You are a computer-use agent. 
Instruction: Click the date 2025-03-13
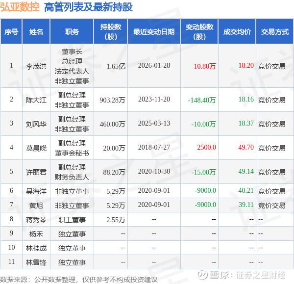tap(154, 123)
